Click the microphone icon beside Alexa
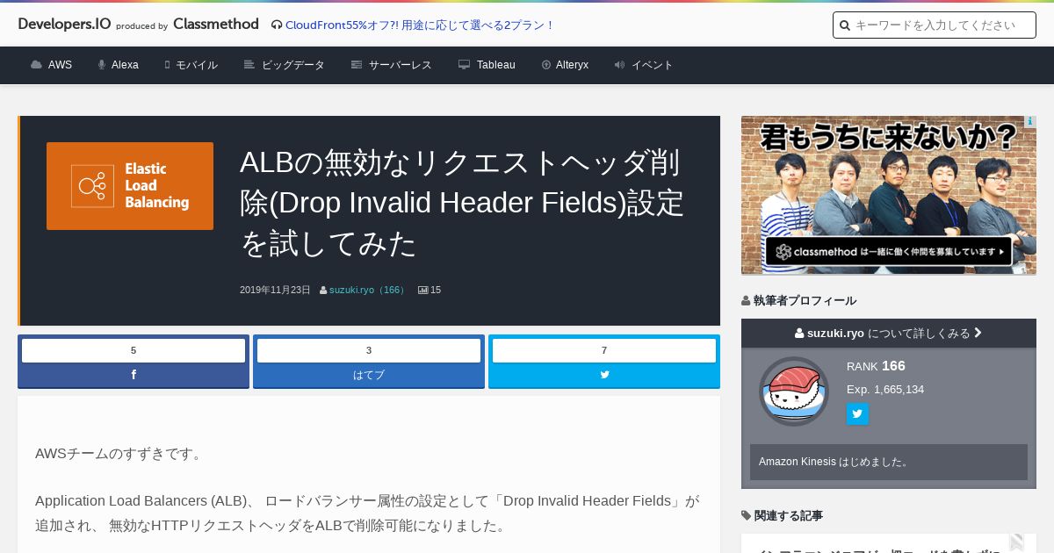Screen dimensions: 1054x553 102,65
